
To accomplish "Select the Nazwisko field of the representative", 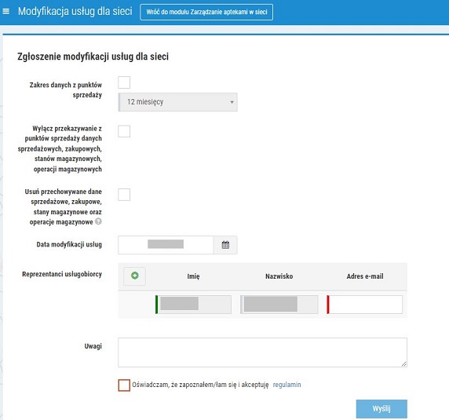I will [x=279, y=305].
